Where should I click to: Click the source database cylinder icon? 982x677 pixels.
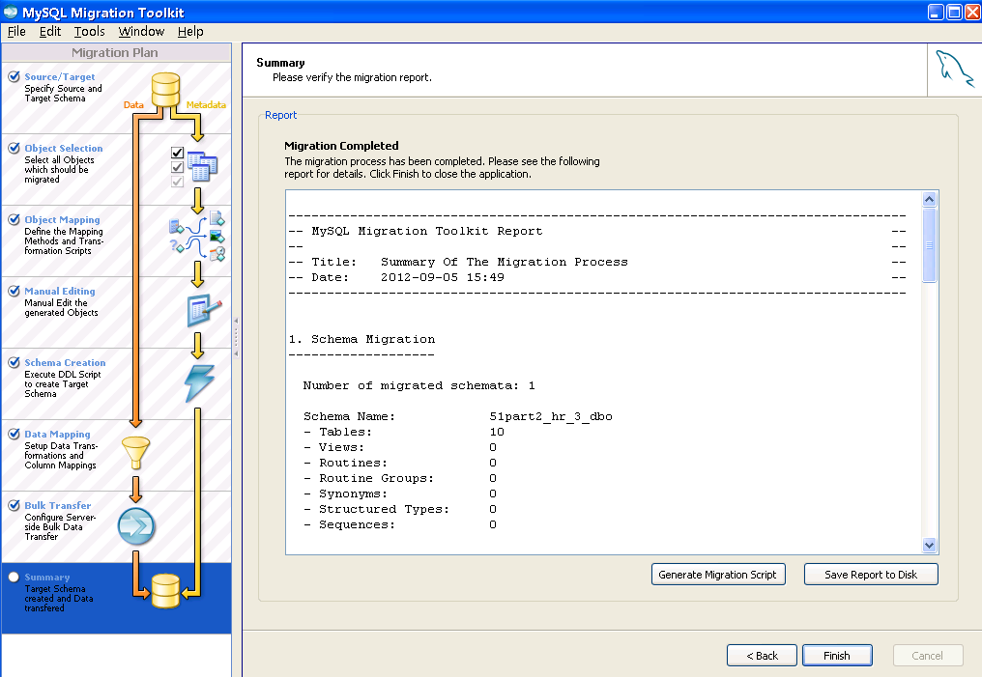pos(165,90)
